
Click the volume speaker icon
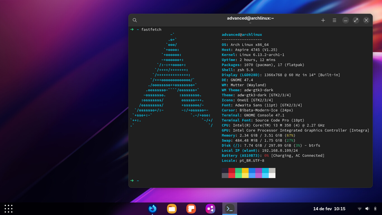click(367, 209)
